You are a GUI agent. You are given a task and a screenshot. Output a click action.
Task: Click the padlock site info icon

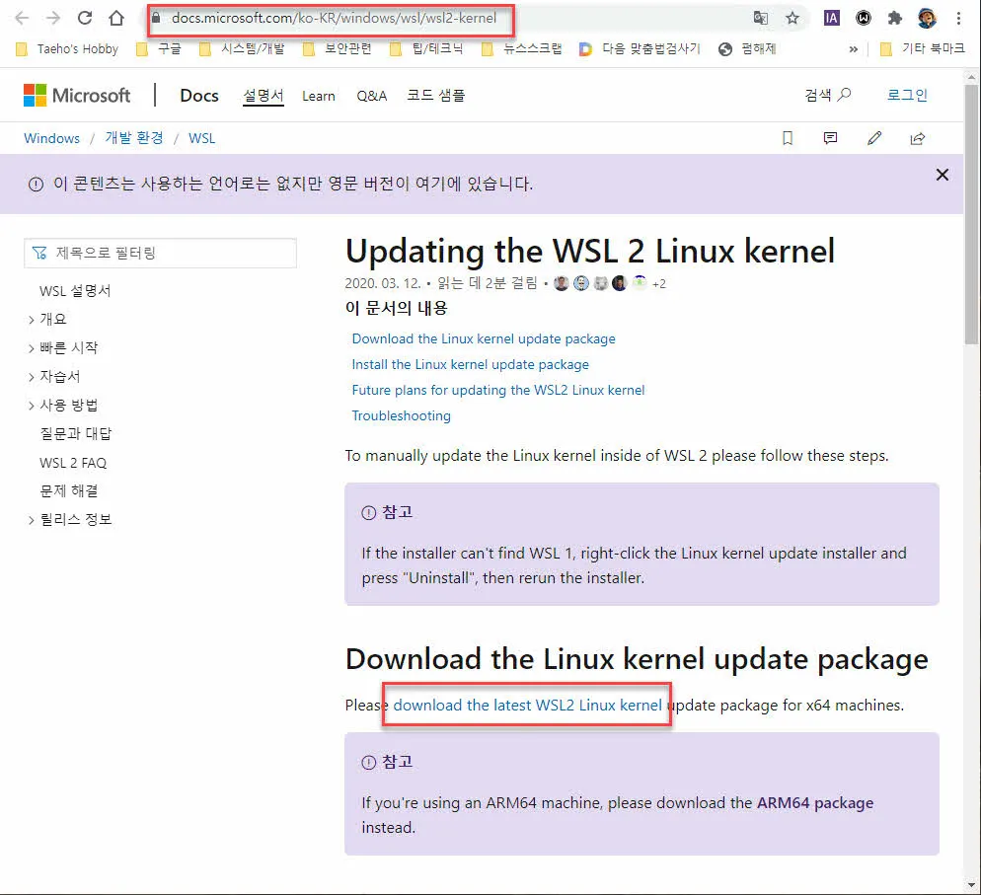coord(156,18)
